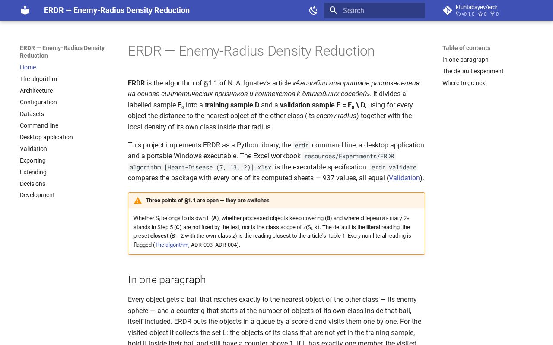Go to the Datasets page
Screen dimensions: 553x345
(x=32, y=114)
